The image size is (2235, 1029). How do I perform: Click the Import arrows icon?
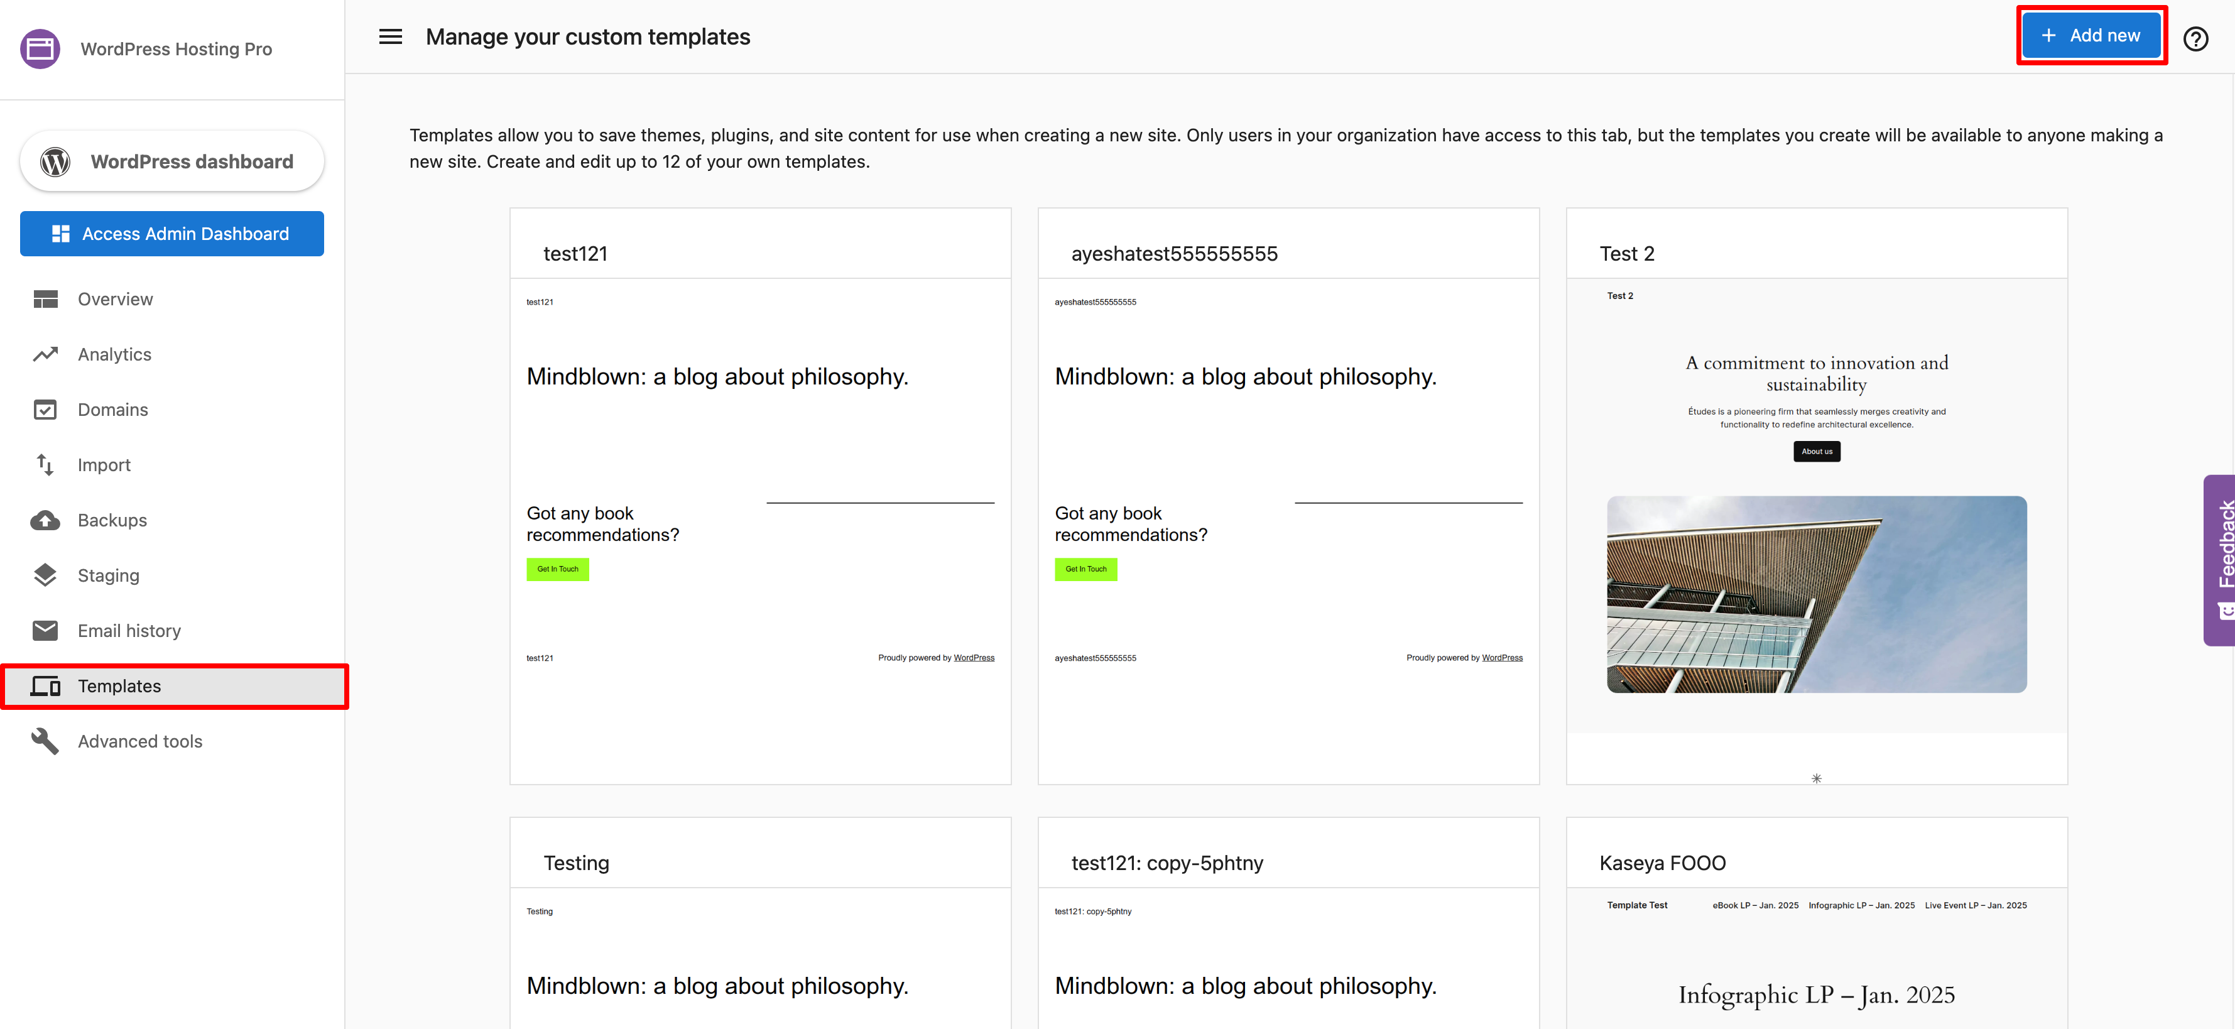(45, 465)
